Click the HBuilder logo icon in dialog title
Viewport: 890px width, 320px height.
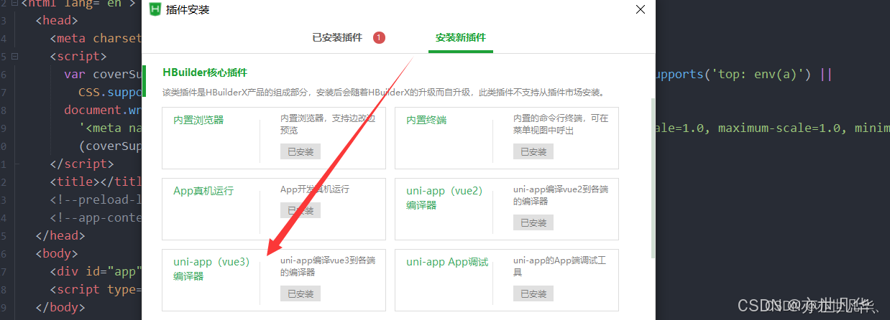tap(155, 9)
